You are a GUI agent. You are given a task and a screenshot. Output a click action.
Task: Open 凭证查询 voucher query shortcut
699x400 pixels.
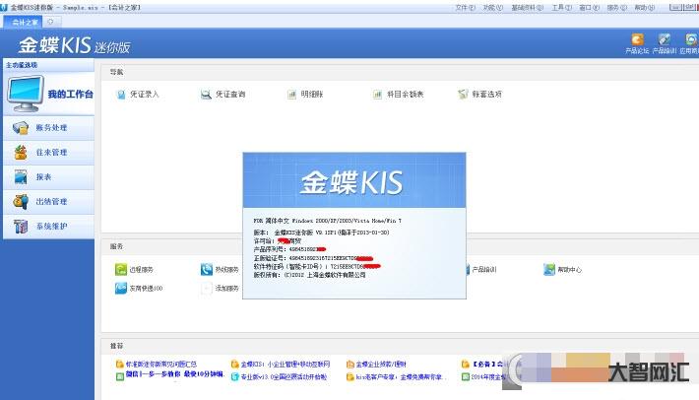(x=222, y=95)
